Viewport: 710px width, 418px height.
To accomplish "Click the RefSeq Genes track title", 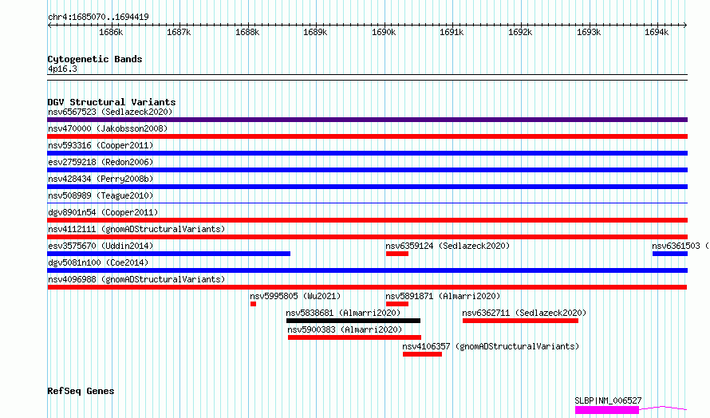I will pos(81,391).
